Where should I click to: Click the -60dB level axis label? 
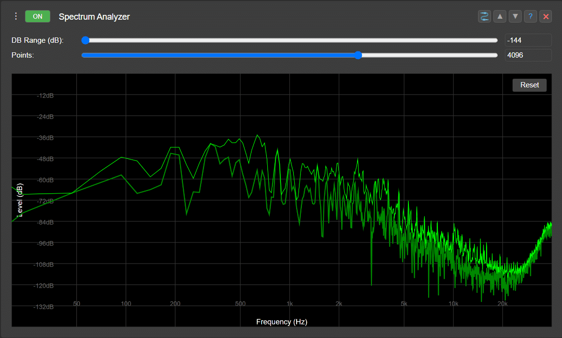(x=45, y=180)
